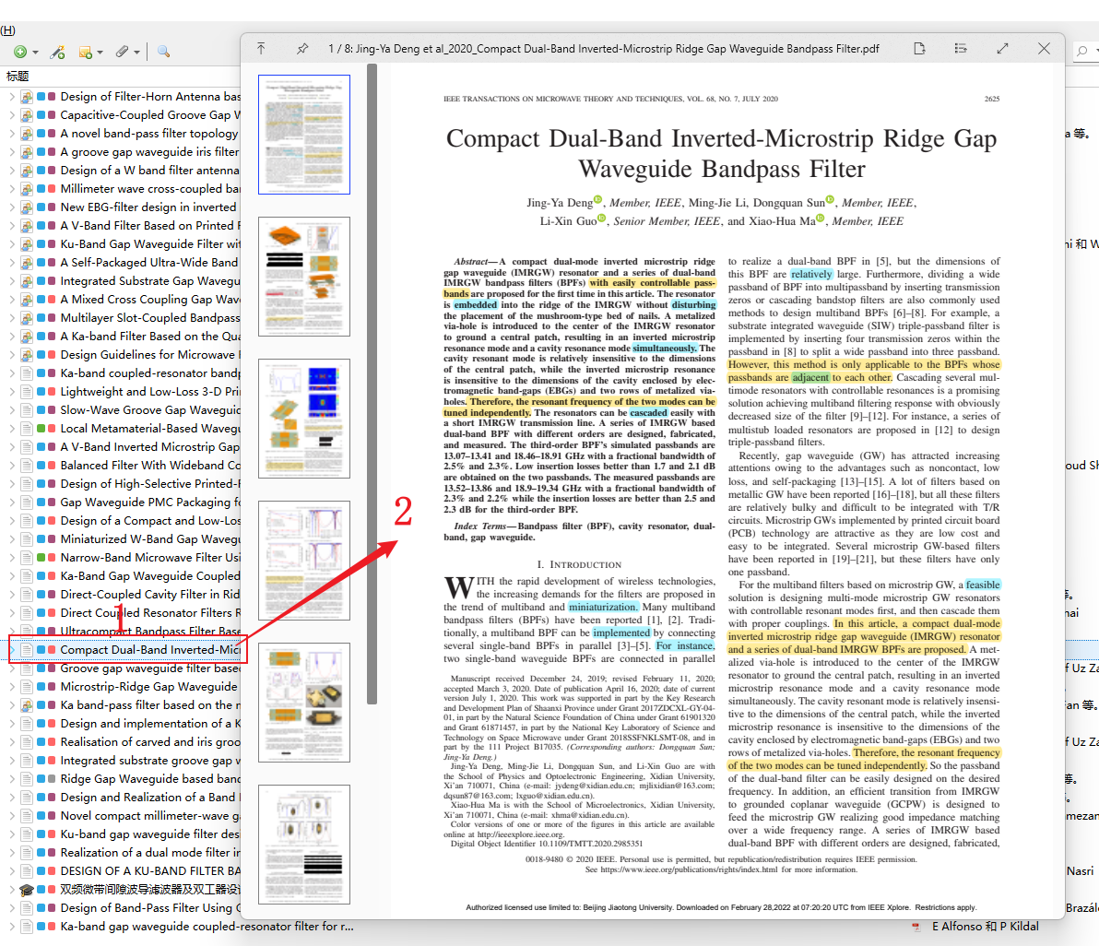
Task: Expand the preview to full screen
Action: 1002,48
